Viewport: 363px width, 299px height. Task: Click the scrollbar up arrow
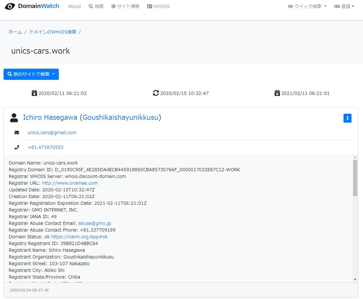pyautogui.click(x=355, y=158)
